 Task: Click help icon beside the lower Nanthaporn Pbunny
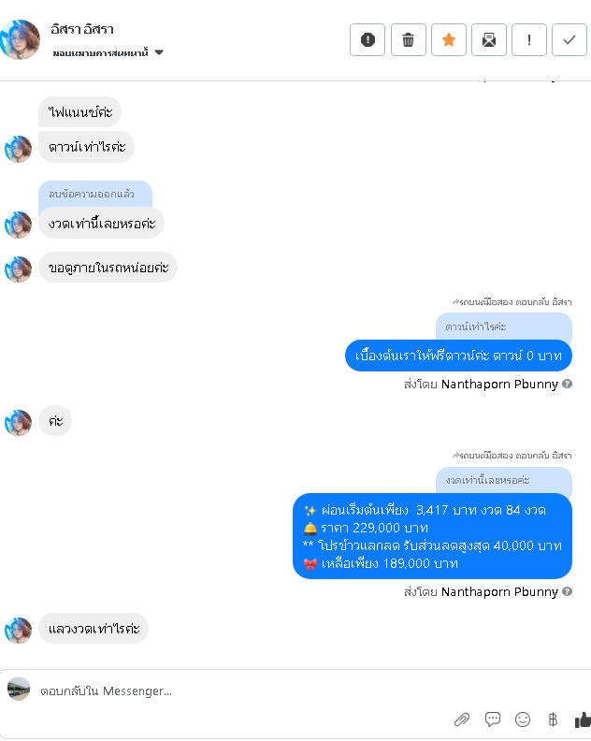pos(568,591)
